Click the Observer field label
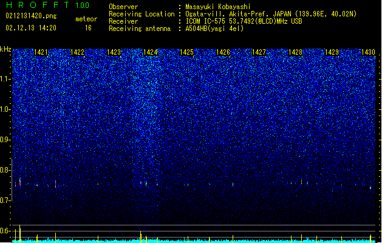This screenshot has width=382, height=243. click(x=123, y=7)
